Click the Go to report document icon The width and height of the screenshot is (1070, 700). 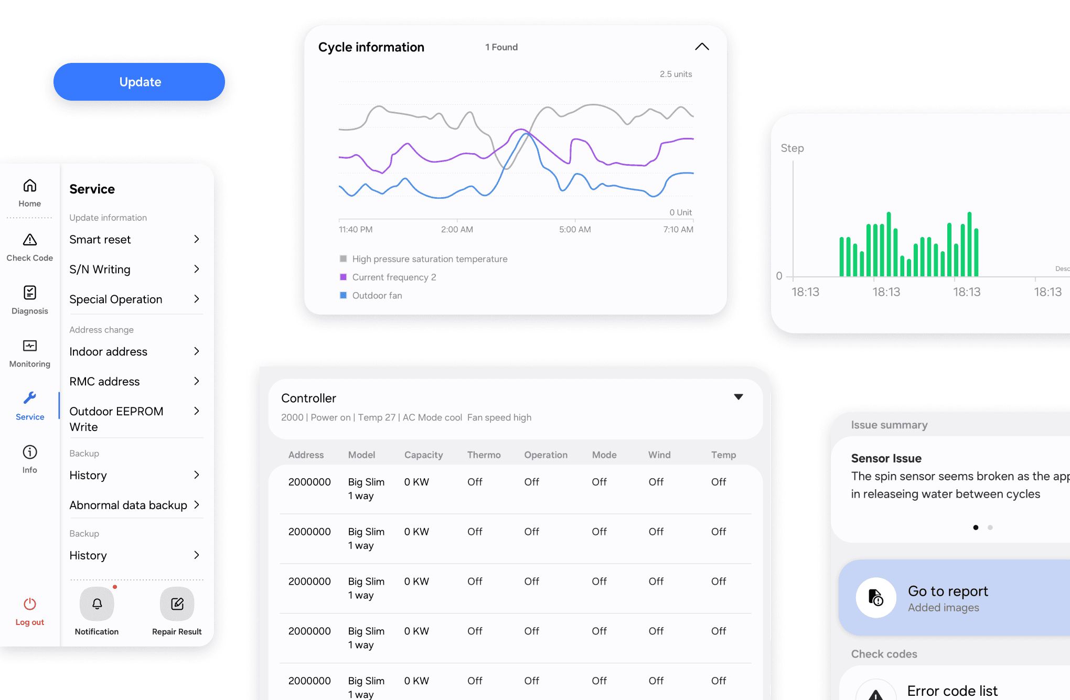coord(876,598)
